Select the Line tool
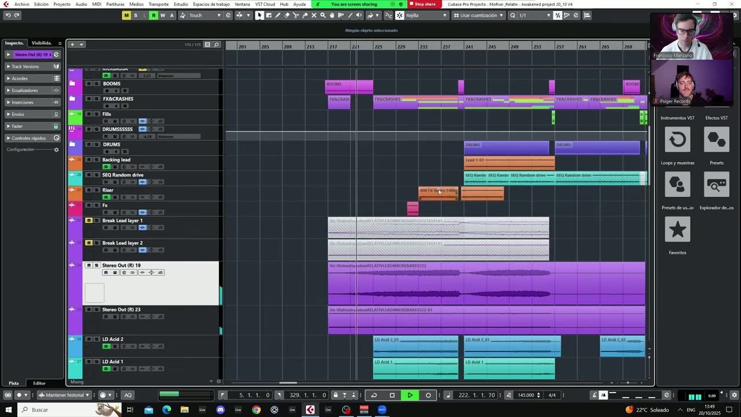 (x=350, y=15)
